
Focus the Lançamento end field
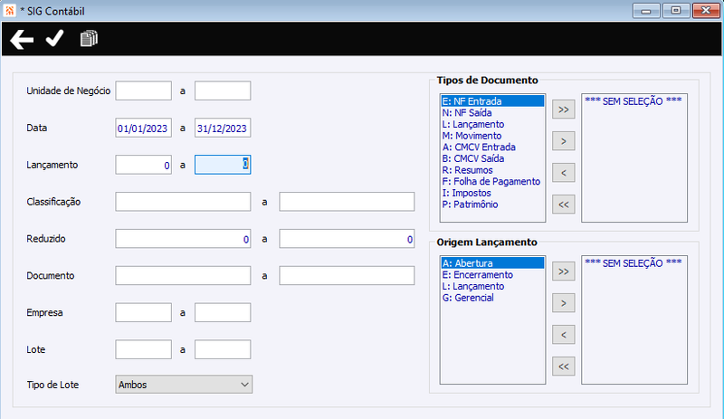[223, 165]
